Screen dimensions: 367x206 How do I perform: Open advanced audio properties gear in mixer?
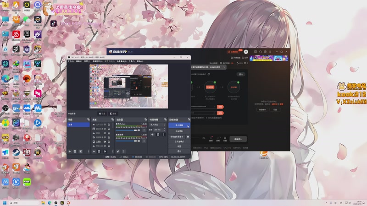(118, 152)
